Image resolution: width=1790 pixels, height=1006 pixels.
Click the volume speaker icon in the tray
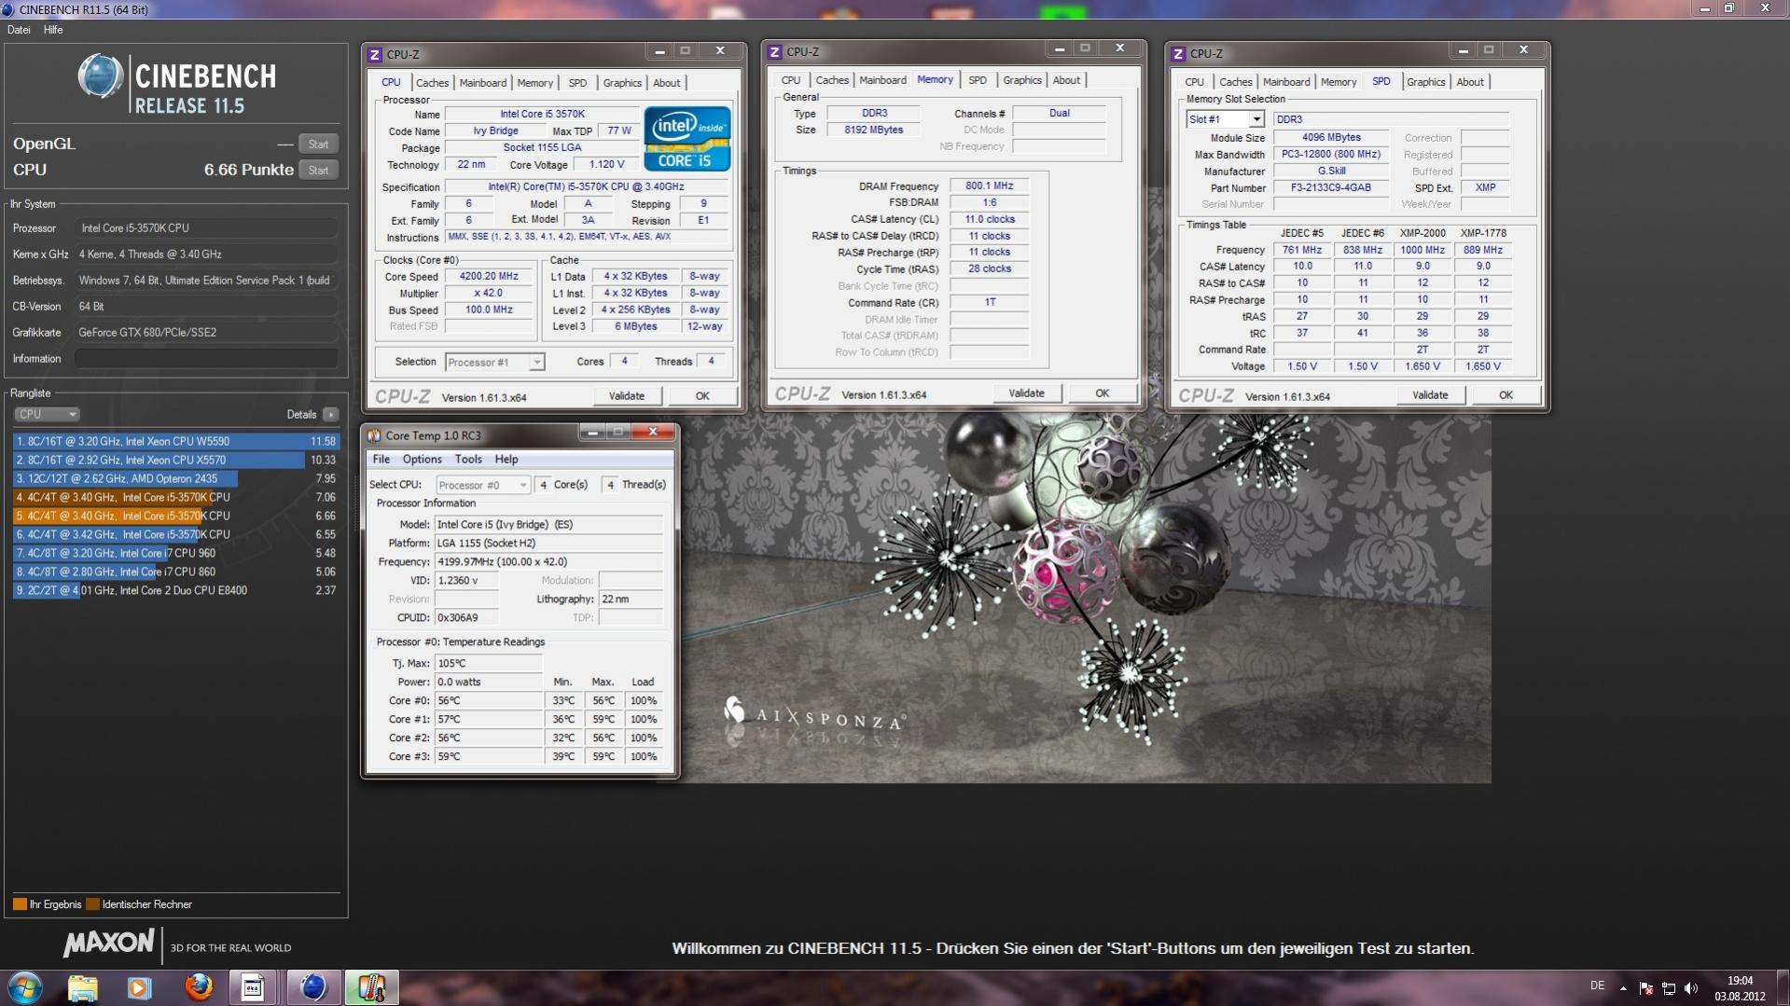[x=1691, y=988]
